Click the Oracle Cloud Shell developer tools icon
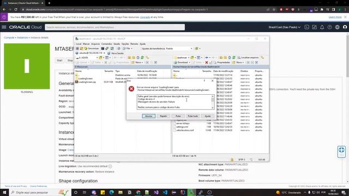This screenshot has width=349, height=196. pos(306,27)
